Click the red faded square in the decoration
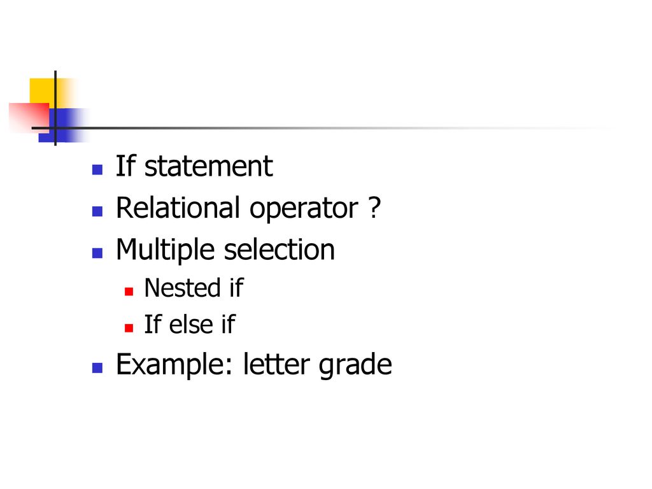Image resolution: width=652 pixels, height=489 pixels. pos(29,118)
